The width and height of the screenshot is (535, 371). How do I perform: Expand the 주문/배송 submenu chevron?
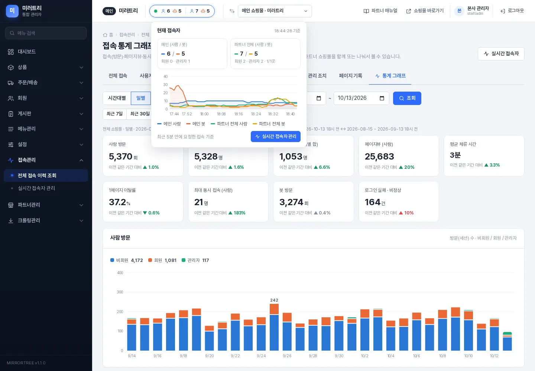81,83
